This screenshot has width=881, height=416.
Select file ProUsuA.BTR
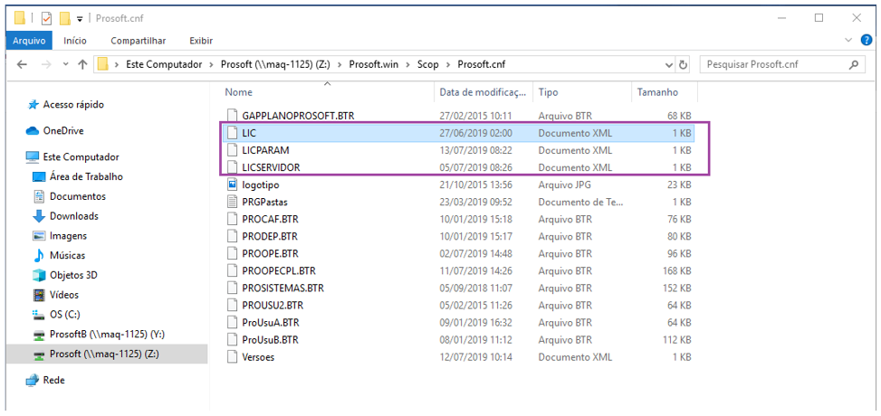pos(270,322)
